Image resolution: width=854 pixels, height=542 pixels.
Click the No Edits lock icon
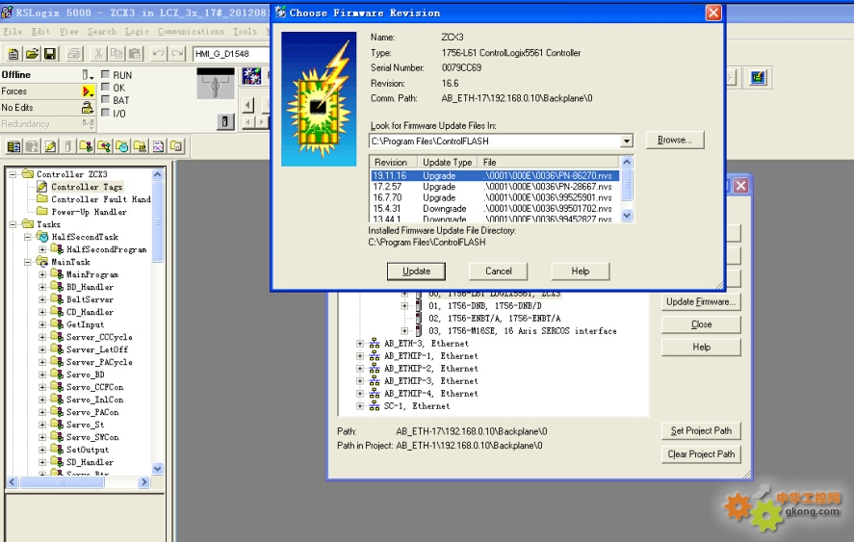point(88,108)
